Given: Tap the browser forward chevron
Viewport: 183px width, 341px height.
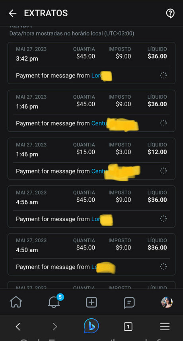Looking at the screenshot, I should click(55, 327).
